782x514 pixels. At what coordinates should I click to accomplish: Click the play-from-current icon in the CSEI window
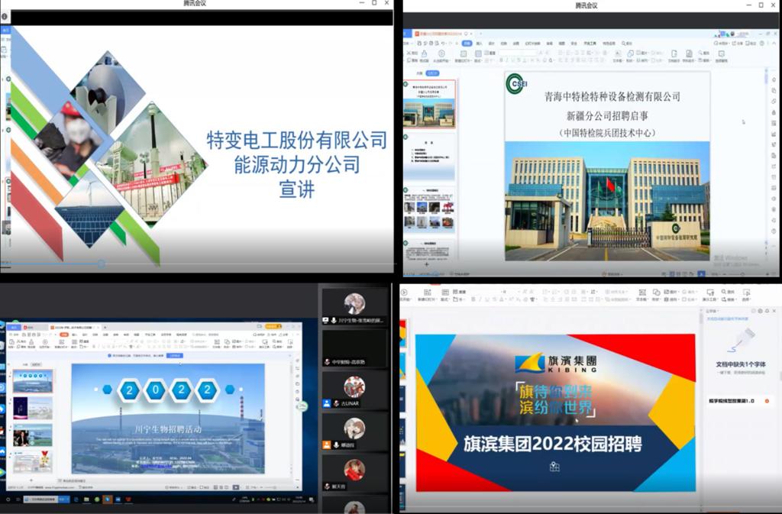point(441,55)
